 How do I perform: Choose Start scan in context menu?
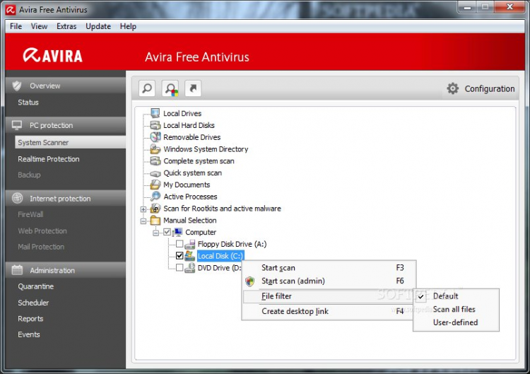(328, 268)
